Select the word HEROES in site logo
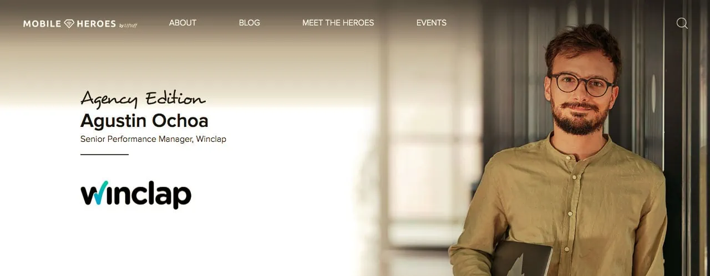 click(96, 23)
